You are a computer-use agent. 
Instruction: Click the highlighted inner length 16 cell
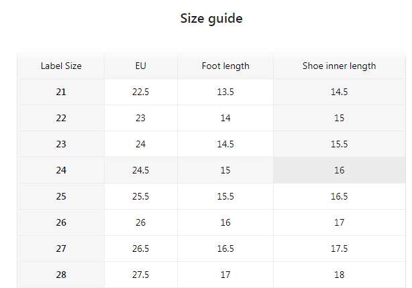coord(339,170)
